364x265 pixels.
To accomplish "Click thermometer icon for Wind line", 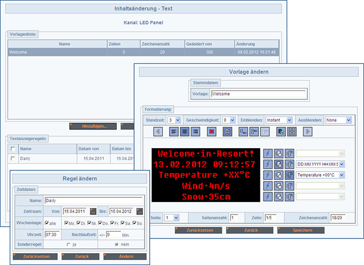I will point(290,186).
